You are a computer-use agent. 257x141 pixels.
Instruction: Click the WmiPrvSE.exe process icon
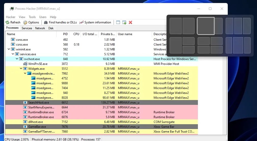click(x=25, y=64)
